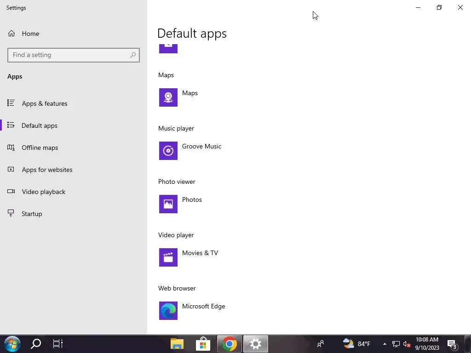Close the Settings window
Screen dimensions: 471x353
tap(460, 7)
